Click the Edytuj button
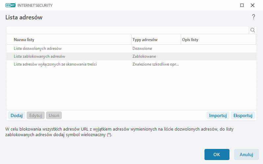Viewport: 263px width, 164px height. (x=36, y=115)
